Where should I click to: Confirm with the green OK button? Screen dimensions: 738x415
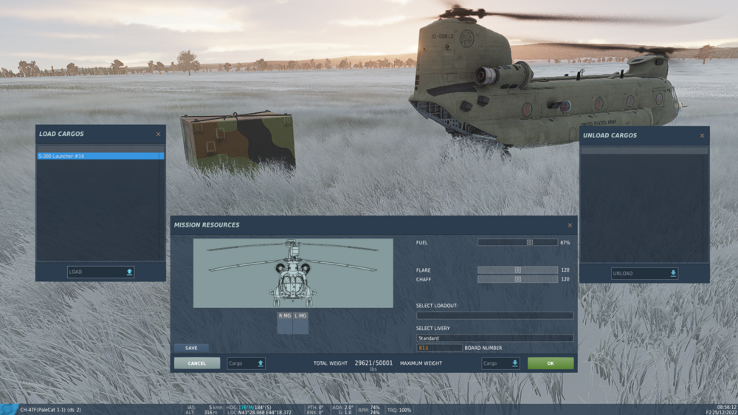point(551,363)
